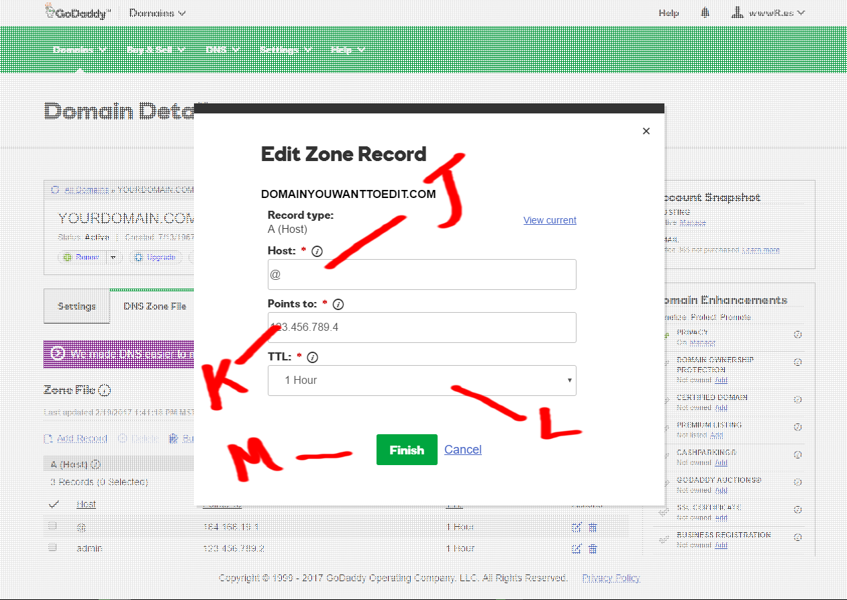Click the Host field info icon
The width and height of the screenshot is (847, 600).
[317, 251]
